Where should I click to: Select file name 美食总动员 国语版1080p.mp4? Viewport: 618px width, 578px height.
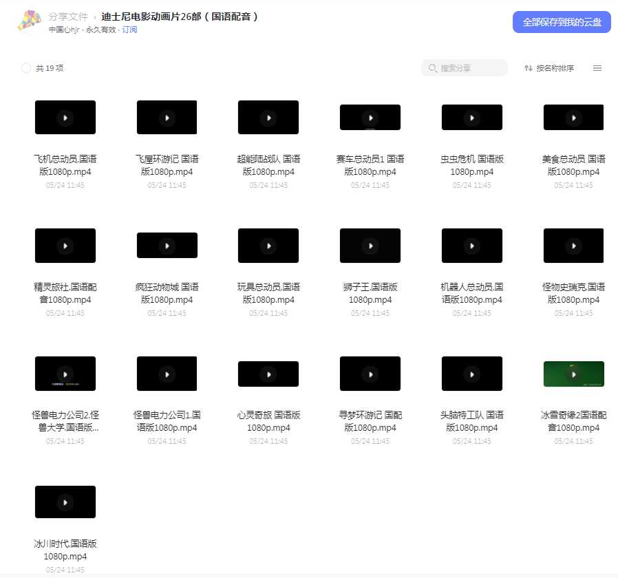(x=573, y=165)
